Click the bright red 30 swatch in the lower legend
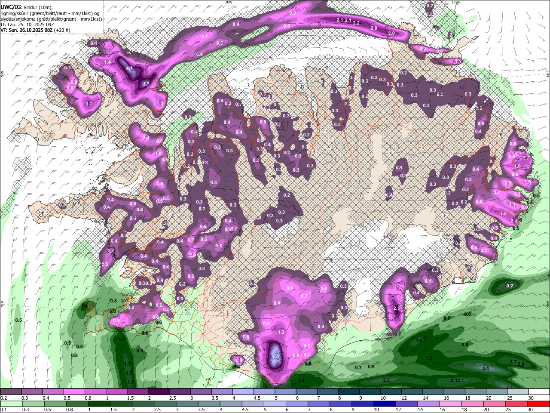This screenshot has width=550, height=413. pyautogui.click(x=538, y=404)
